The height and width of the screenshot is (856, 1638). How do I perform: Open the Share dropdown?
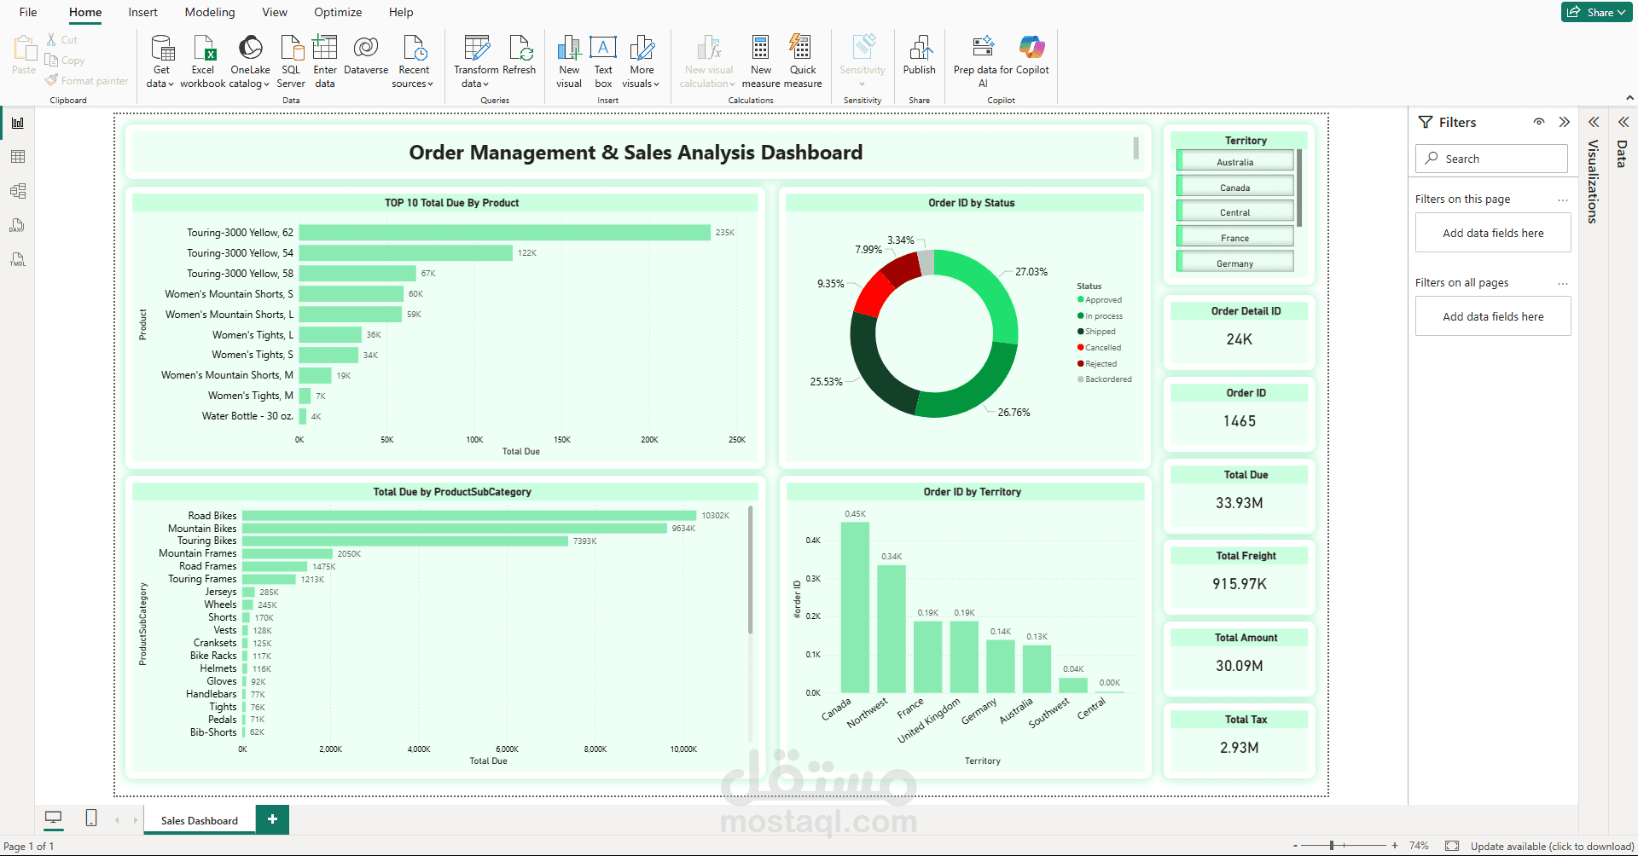pos(1596,12)
